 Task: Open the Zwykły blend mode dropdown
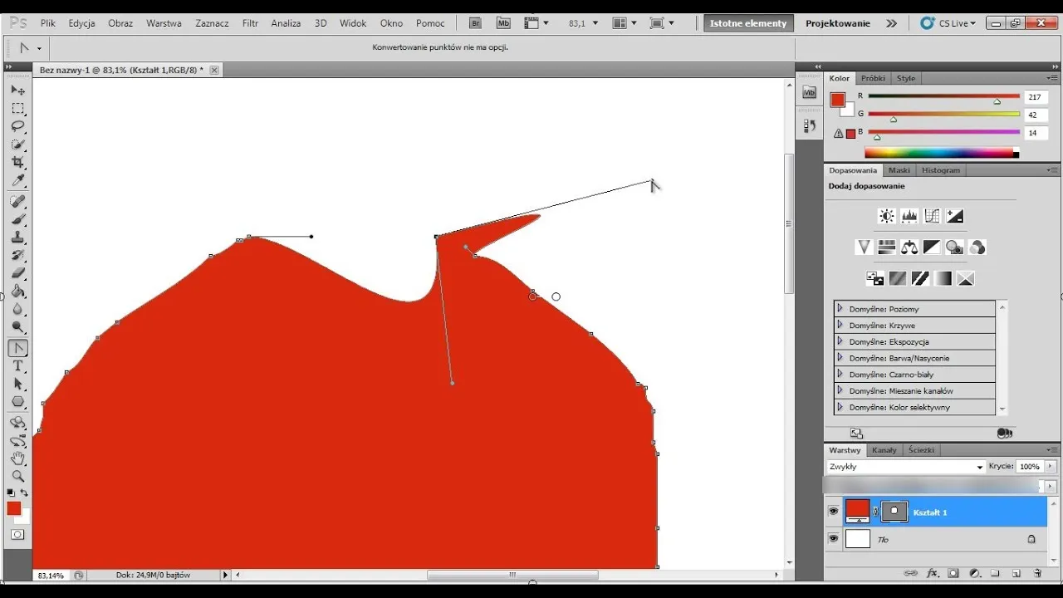(x=905, y=467)
